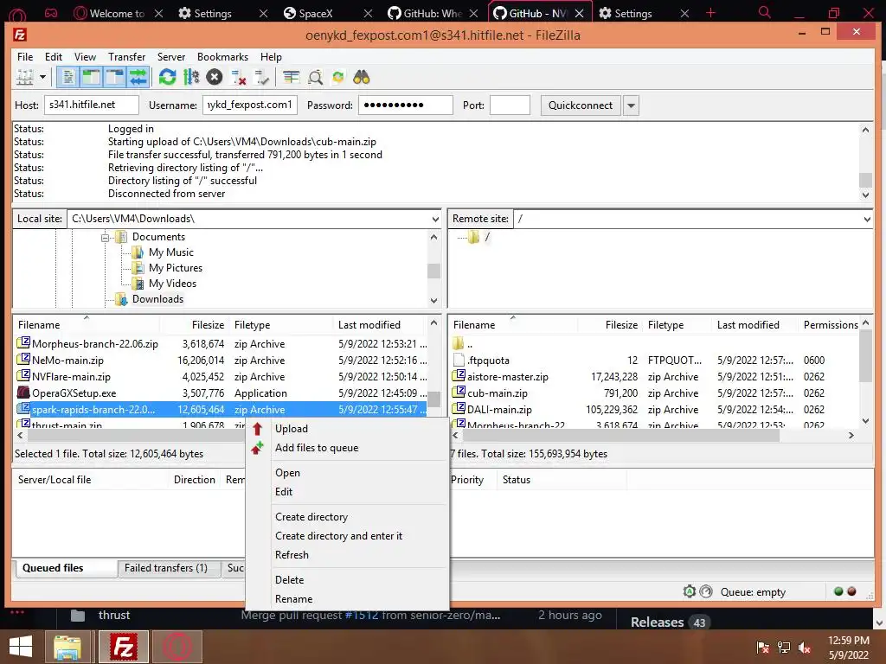This screenshot has width=886, height=664.
Task: Select the Downloads folder in the tree
Action: tap(157, 299)
